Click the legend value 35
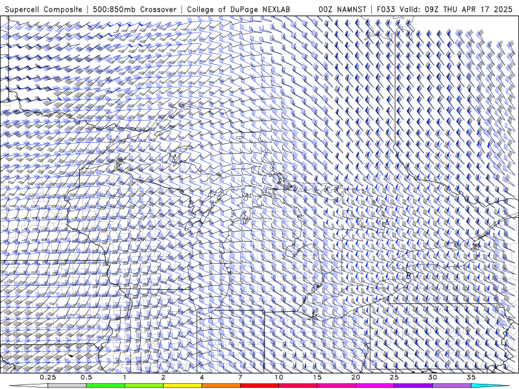 click(x=471, y=377)
